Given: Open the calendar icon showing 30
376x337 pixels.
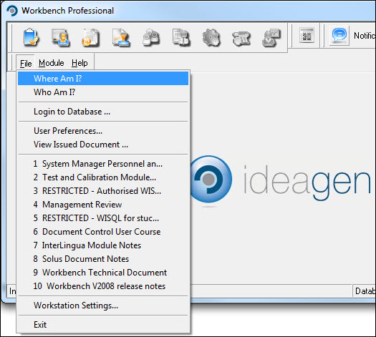Looking at the screenshot, I should tap(307, 36).
